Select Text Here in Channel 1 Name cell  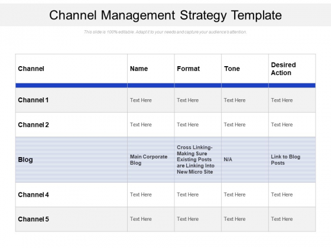[141, 100]
